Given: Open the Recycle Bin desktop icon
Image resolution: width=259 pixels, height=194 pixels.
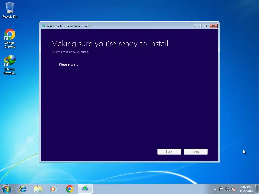Looking at the screenshot, I should click(10, 10).
